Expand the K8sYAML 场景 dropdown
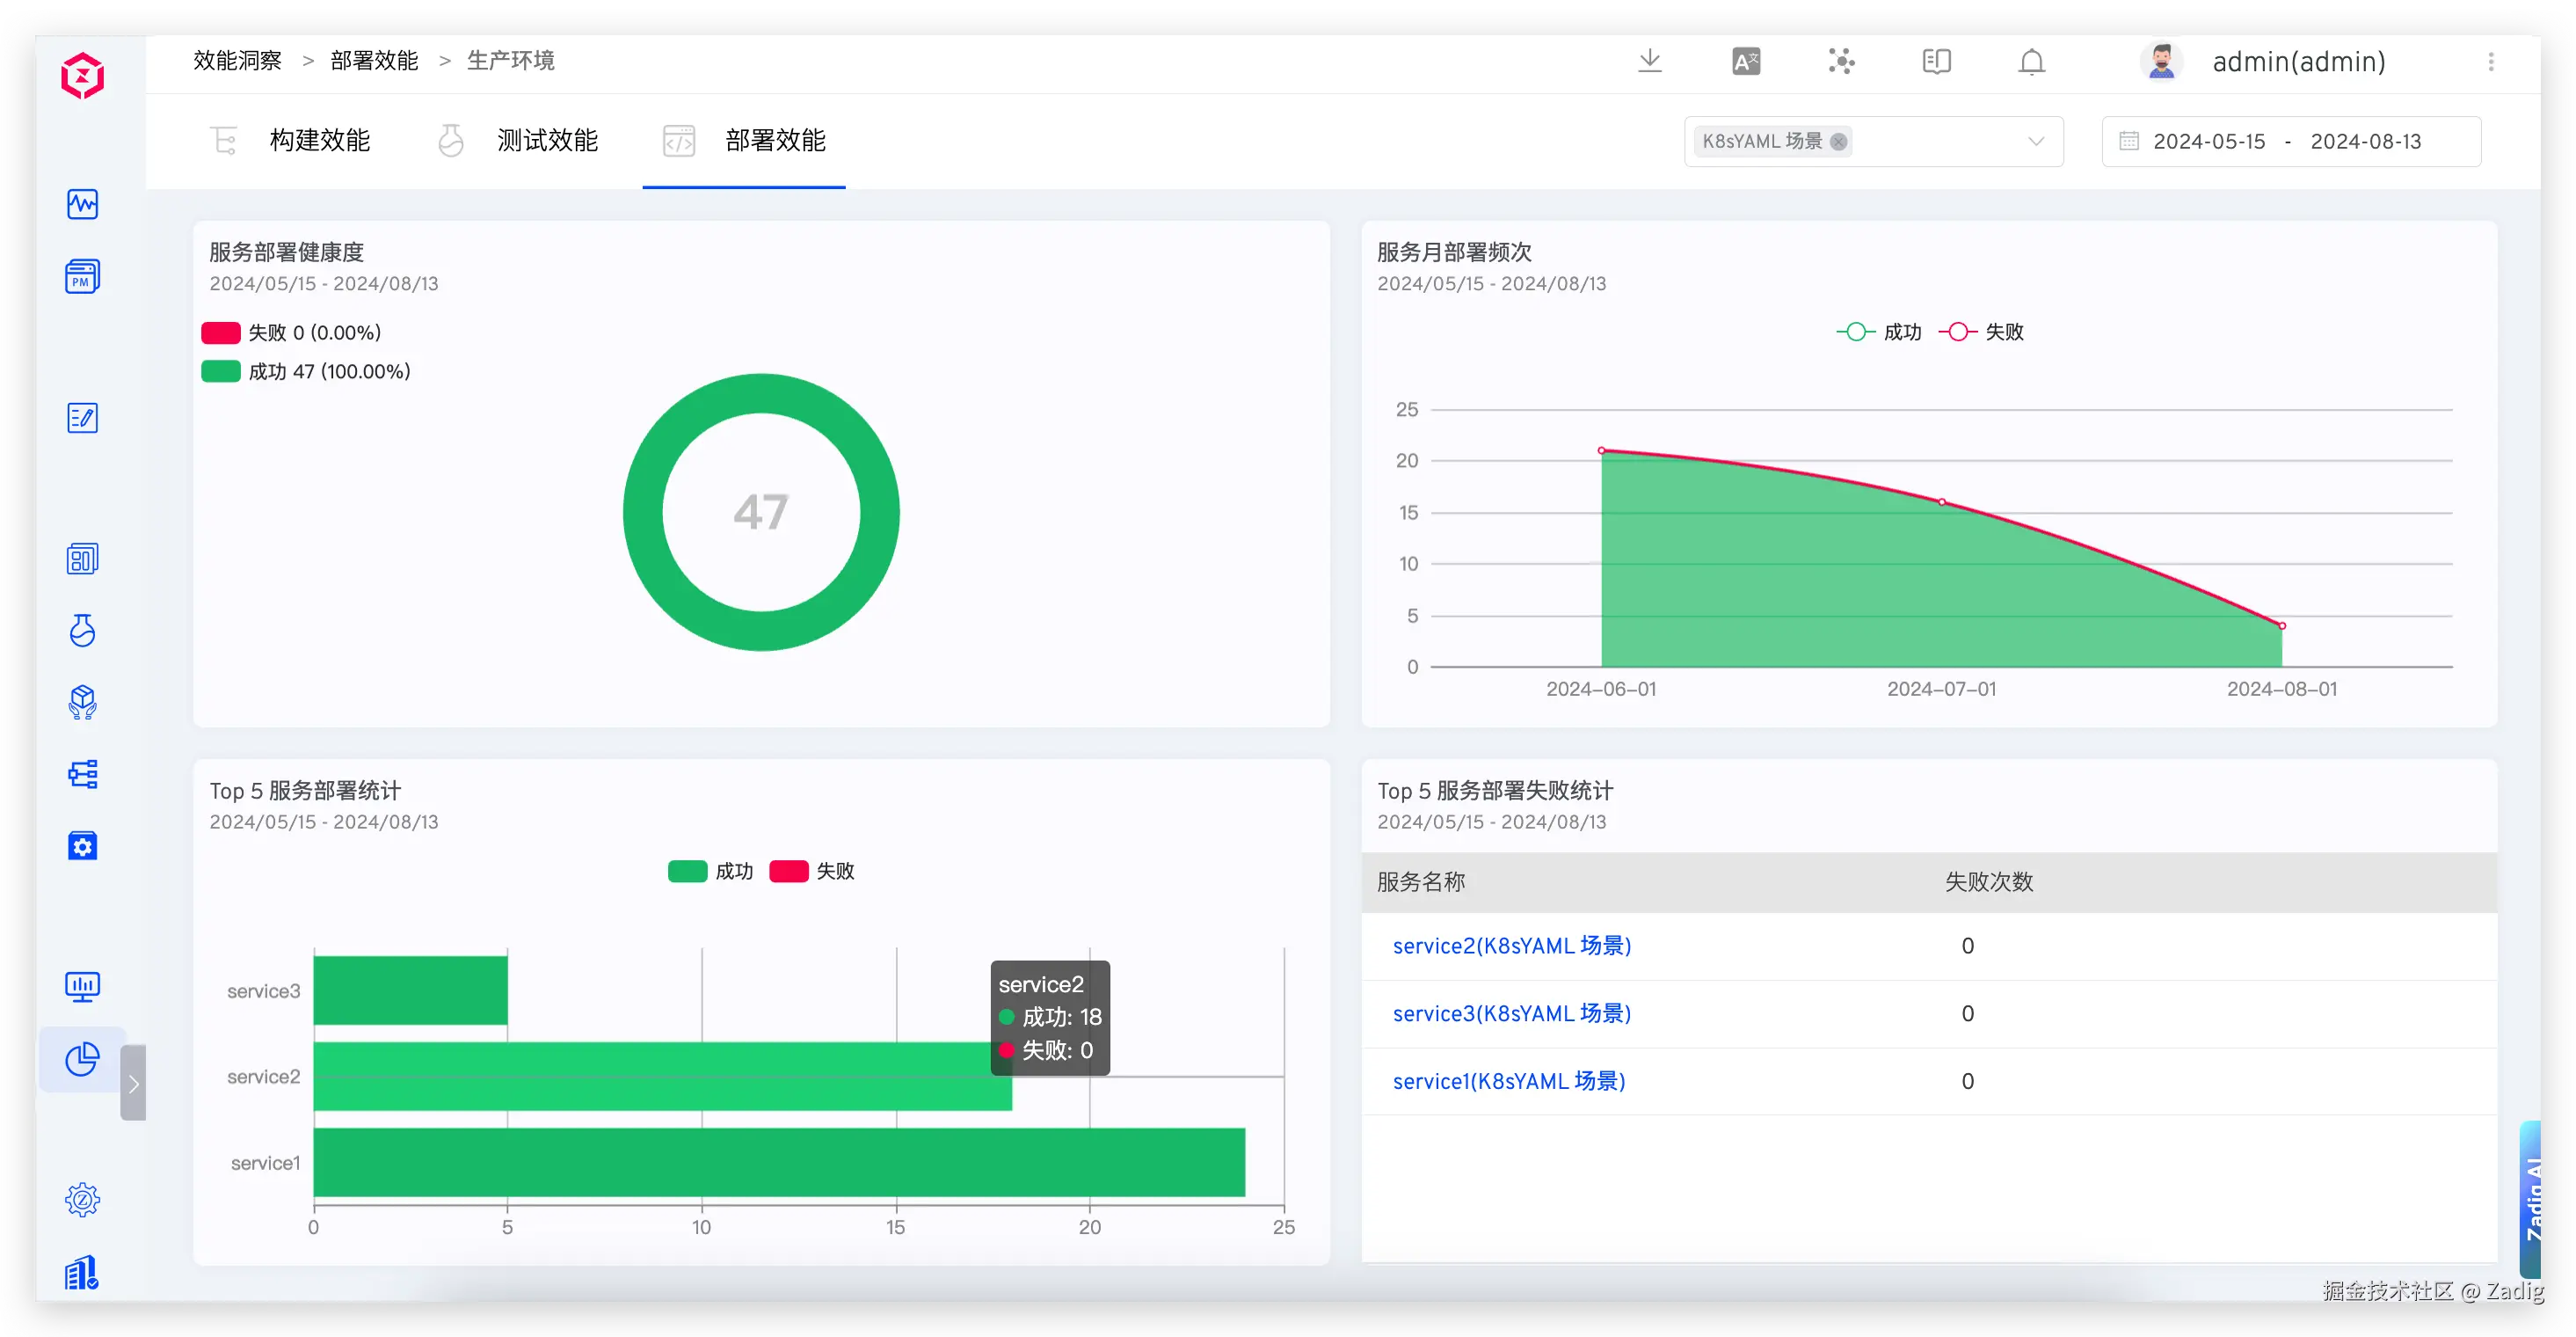Image resolution: width=2576 pixels, height=1337 pixels. pos(2035,141)
